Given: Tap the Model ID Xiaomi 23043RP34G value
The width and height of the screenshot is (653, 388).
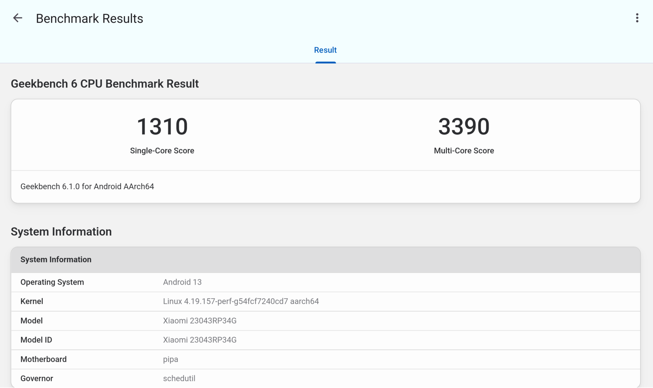Looking at the screenshot, I should [200, 340].
